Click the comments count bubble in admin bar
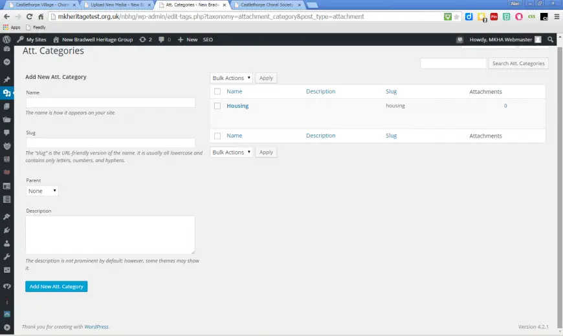563x336 pixels. (164, 39)
